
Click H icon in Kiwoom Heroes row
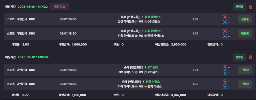point(225,31)
